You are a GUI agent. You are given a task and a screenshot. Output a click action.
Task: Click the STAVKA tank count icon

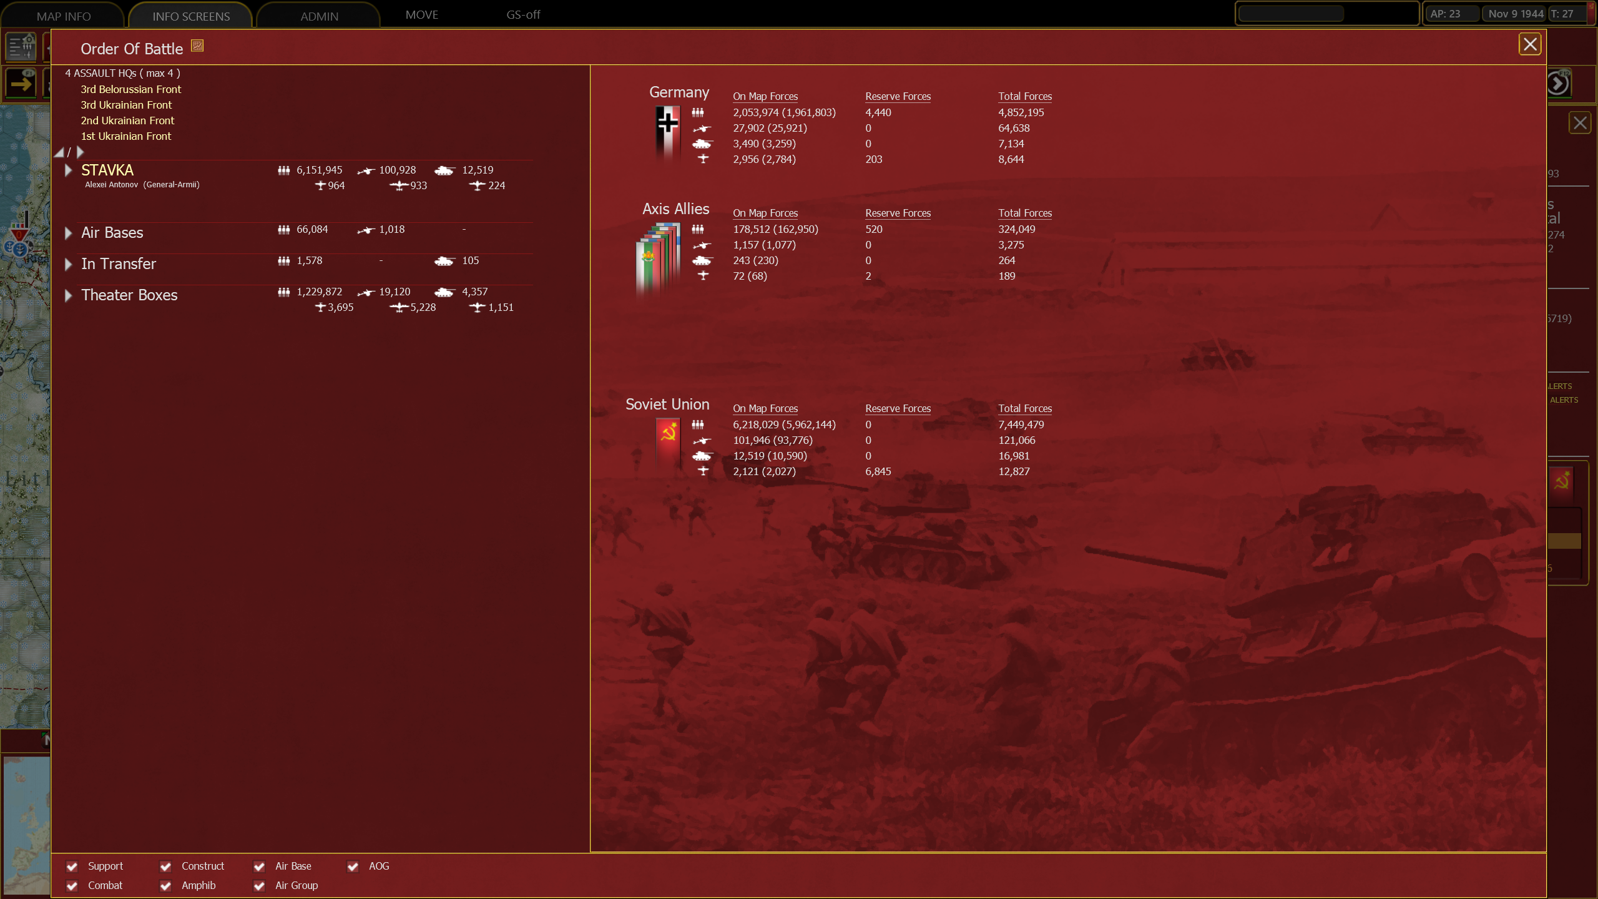[x=444, y=170]
